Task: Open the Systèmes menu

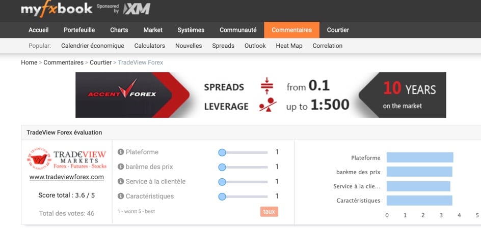Action: coord(191,30)
